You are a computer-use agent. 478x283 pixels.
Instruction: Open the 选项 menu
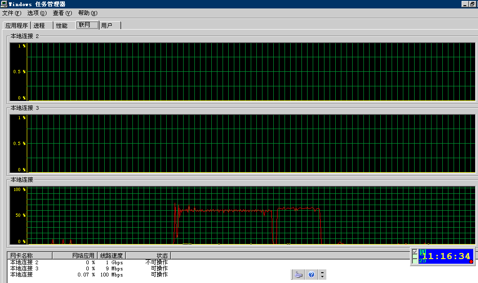37,13
